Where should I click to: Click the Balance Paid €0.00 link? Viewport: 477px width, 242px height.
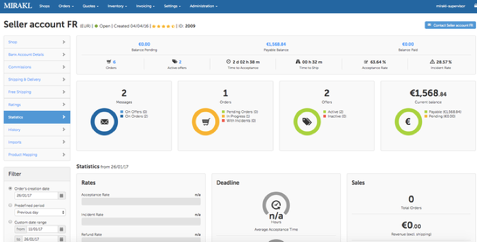(x=408, y=44)
